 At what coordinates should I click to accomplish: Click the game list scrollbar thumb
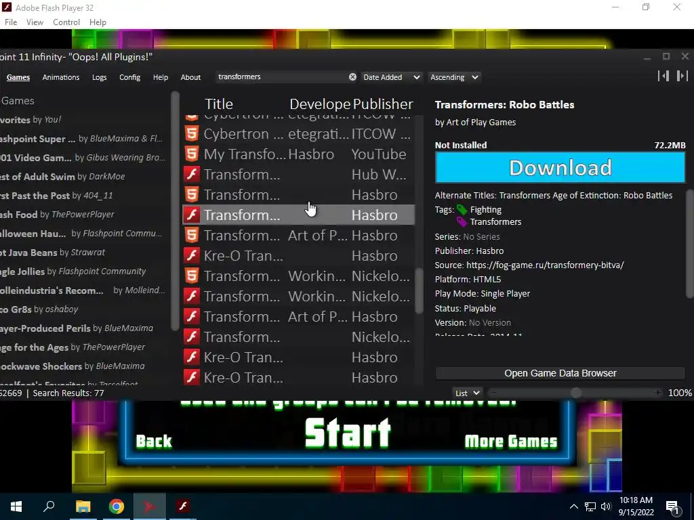click(419, 291)
